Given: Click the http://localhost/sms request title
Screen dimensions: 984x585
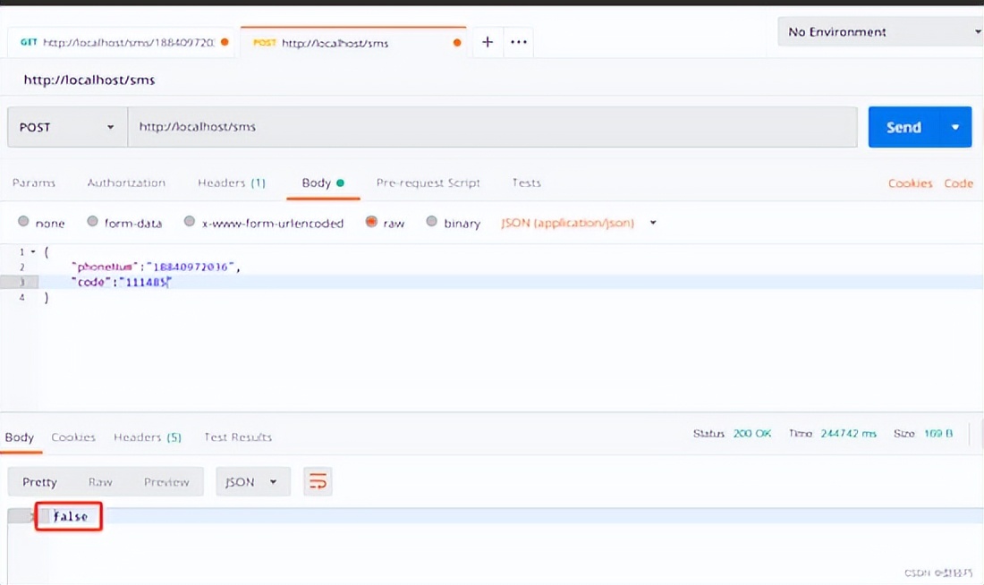Looking at the screenshot, I should point(89,80).
